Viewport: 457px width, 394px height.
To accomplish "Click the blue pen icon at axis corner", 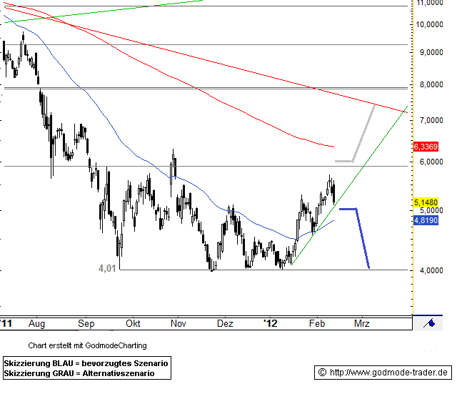I will [x=429, y=323].
